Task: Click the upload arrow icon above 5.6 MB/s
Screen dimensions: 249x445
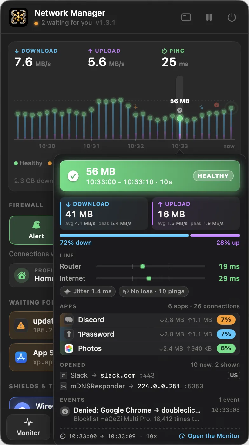Action: (90, 51)
